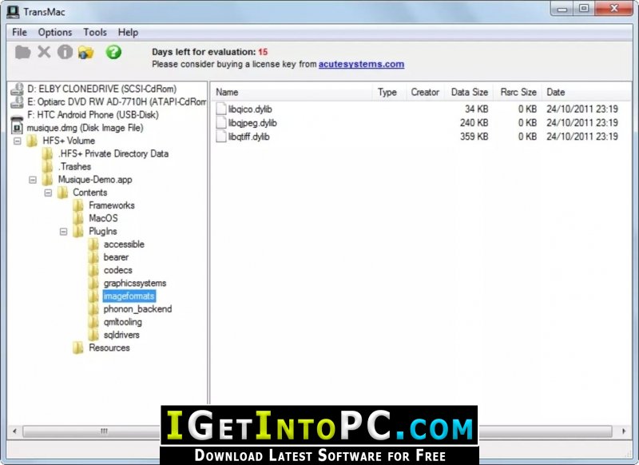The width and height of the screenshot is (639, 465).
Task: Sort files by Type column
Action: (x=388, y=92)
